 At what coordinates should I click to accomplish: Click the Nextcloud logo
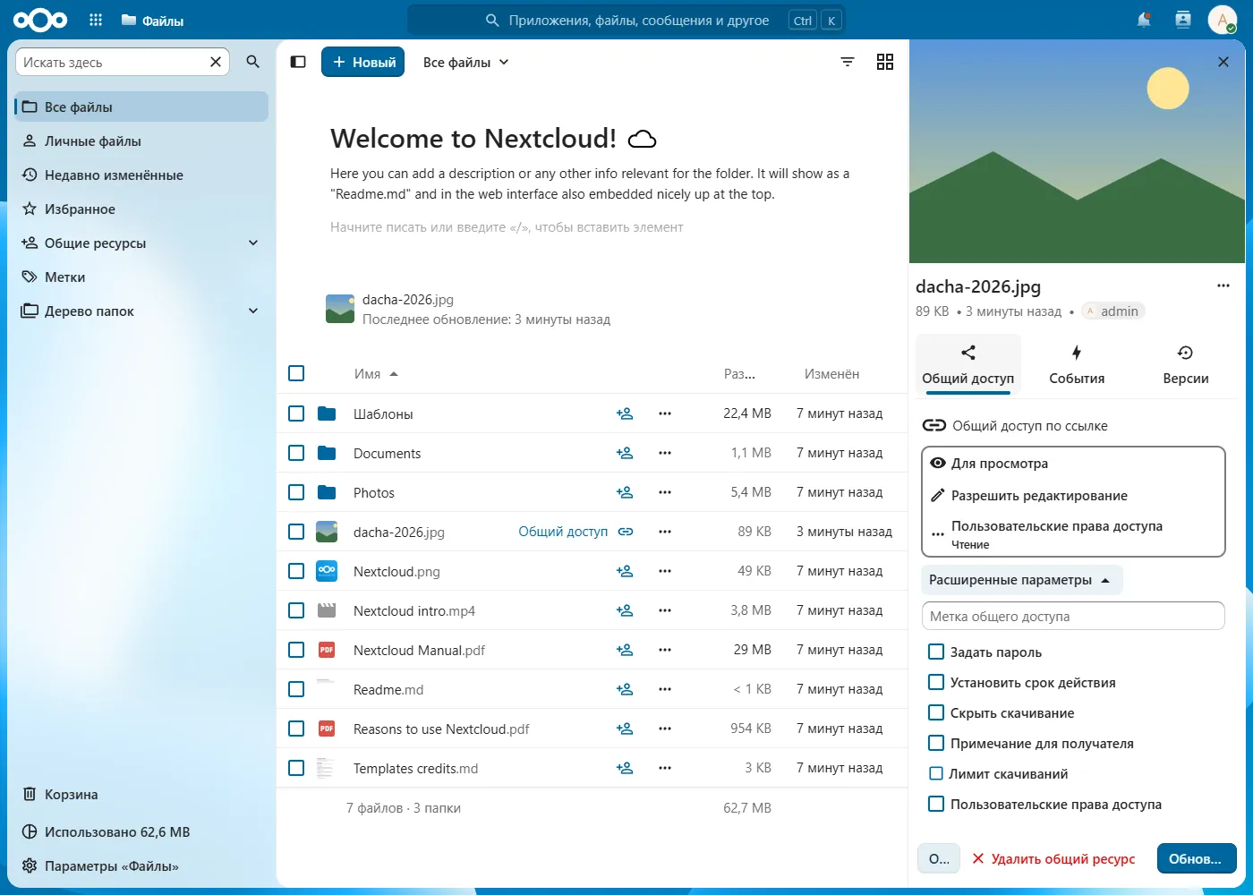[x=41, y=20]
